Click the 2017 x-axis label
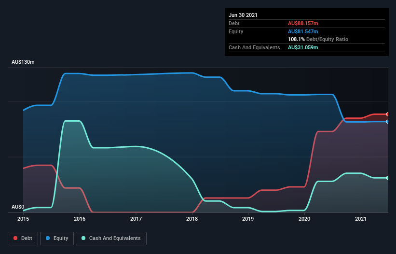396x254 pixels. click(x=136, y=219)
